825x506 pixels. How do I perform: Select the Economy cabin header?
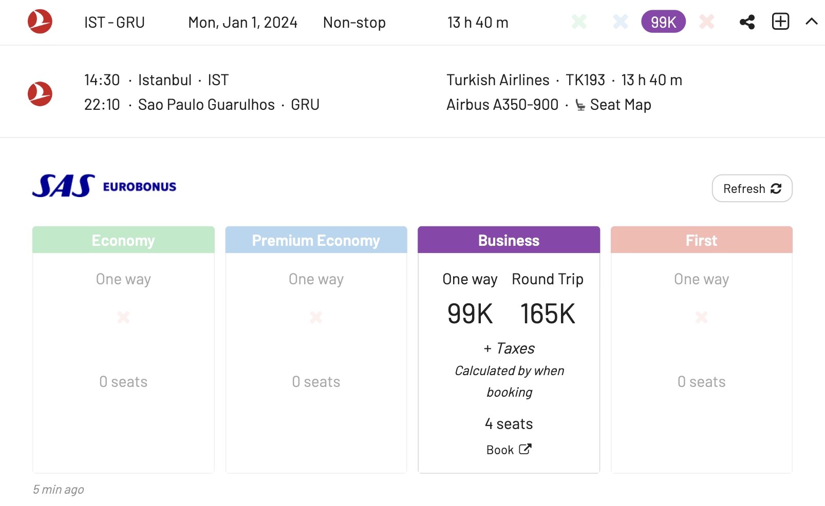pyautogui.click(x=123, y=240)
